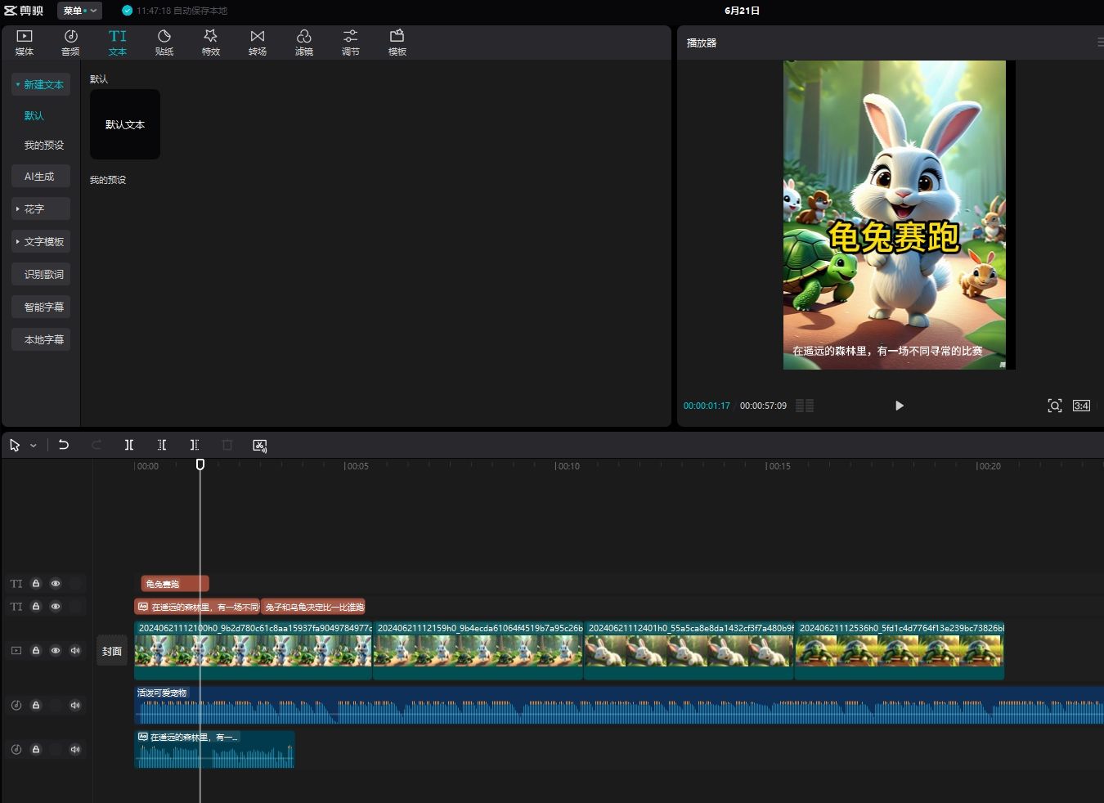Switch to the 音频 audio tab
This screenshot has height=803, width=1104.
(71, 43)
